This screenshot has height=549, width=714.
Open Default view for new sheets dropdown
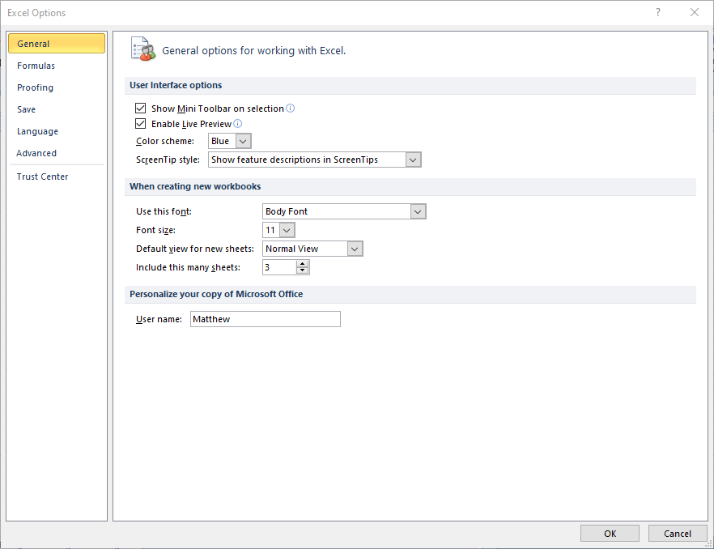pyautogui.click(x=355, y=249)
